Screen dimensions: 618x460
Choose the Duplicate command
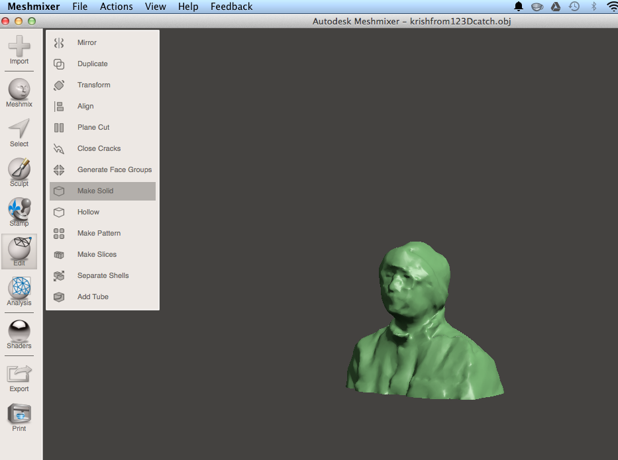click(x=103, y=64)
